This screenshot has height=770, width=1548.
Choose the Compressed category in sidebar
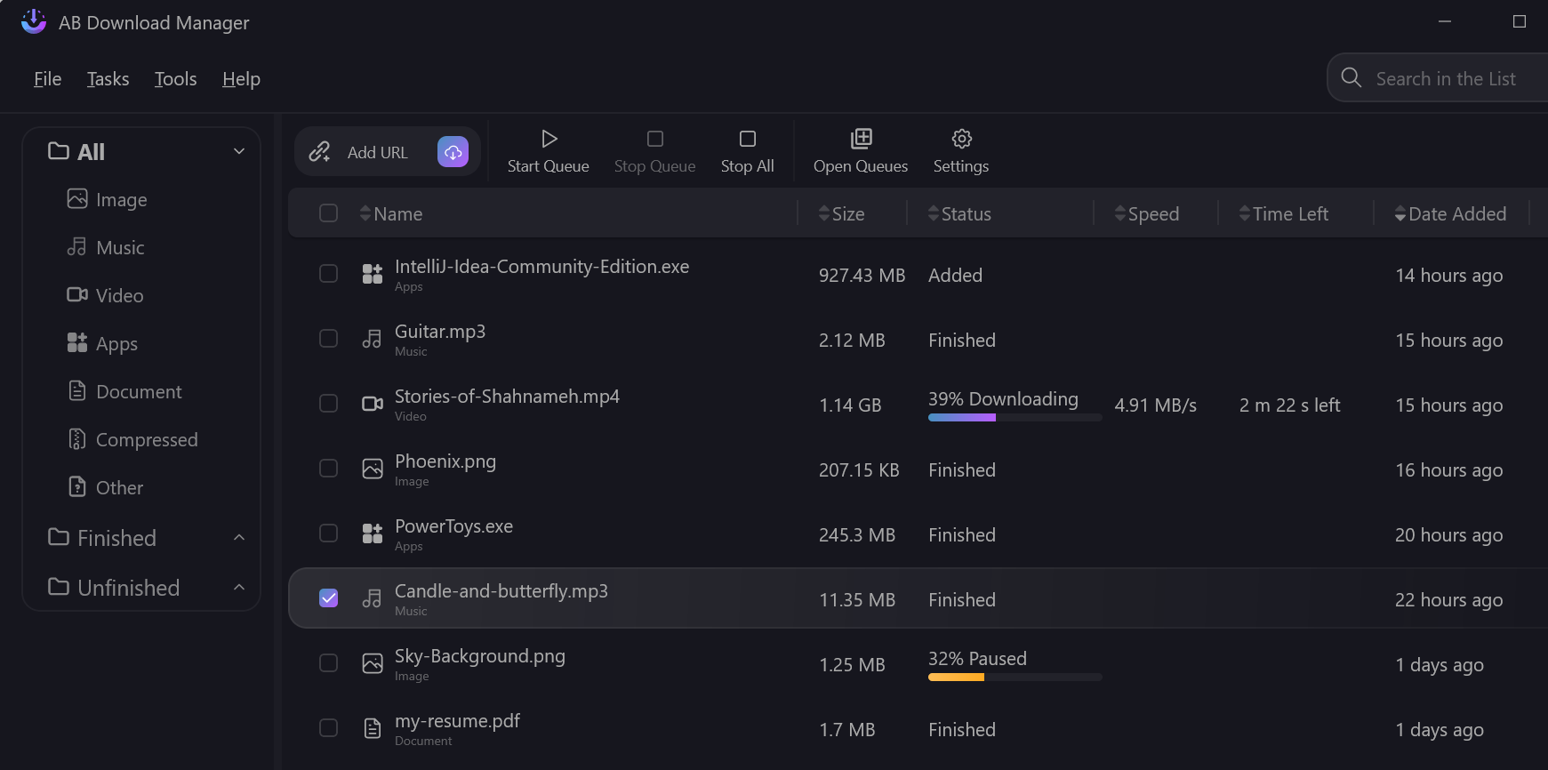[x=146, y=440]
